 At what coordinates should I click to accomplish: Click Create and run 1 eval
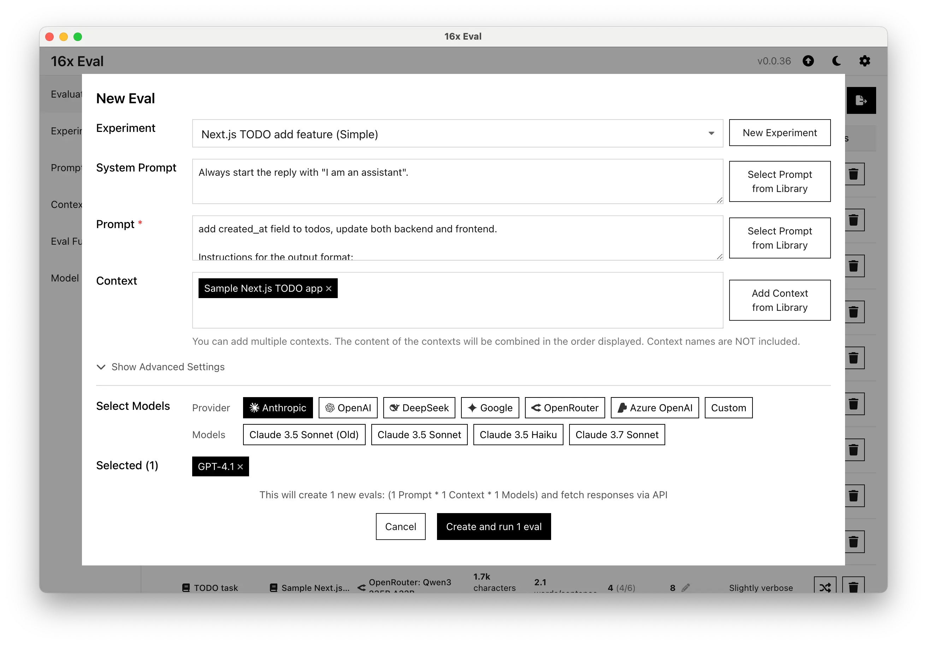(494, 527)
